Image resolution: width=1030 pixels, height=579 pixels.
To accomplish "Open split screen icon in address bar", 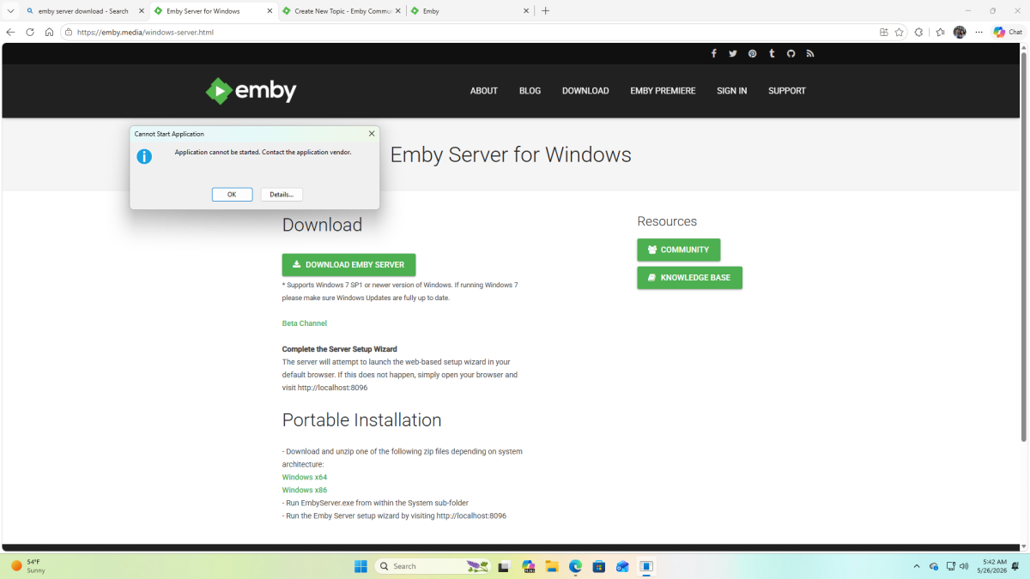I will [884, 32].
